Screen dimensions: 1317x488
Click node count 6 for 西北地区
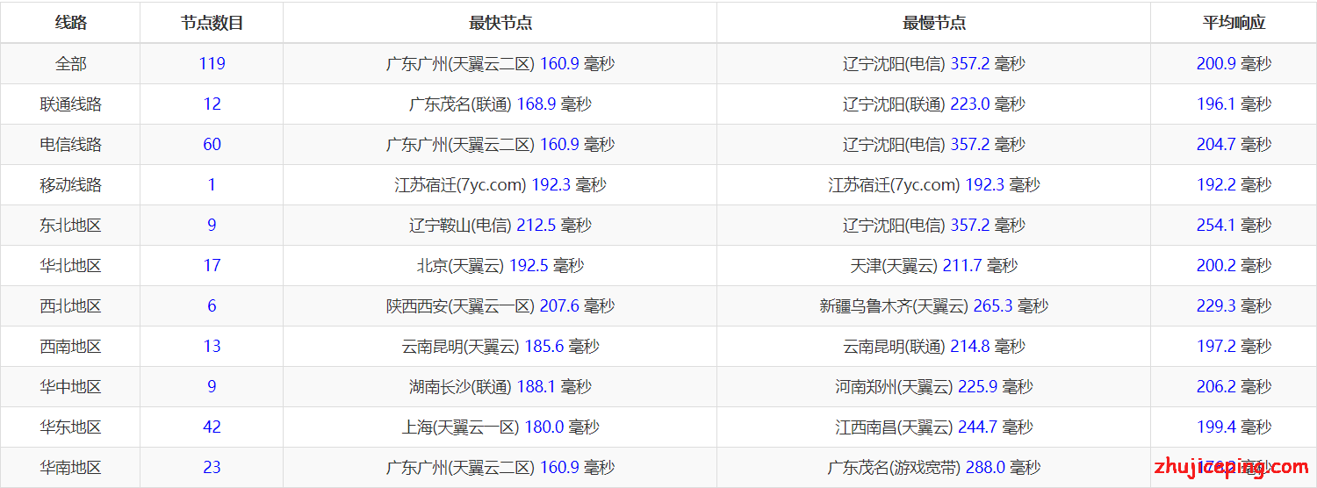point(212,305)
